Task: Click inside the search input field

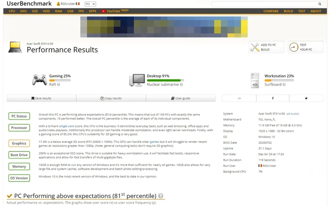Action: pos(265,4)
